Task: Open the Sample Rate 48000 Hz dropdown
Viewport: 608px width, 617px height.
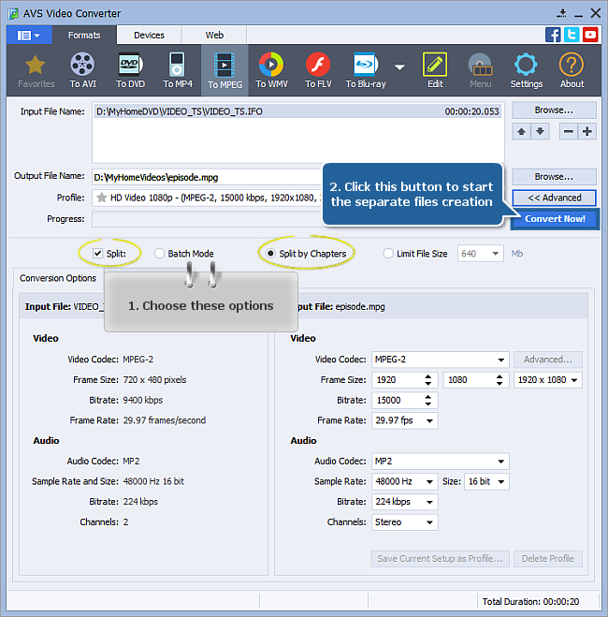Action: [x=405, y=481]
